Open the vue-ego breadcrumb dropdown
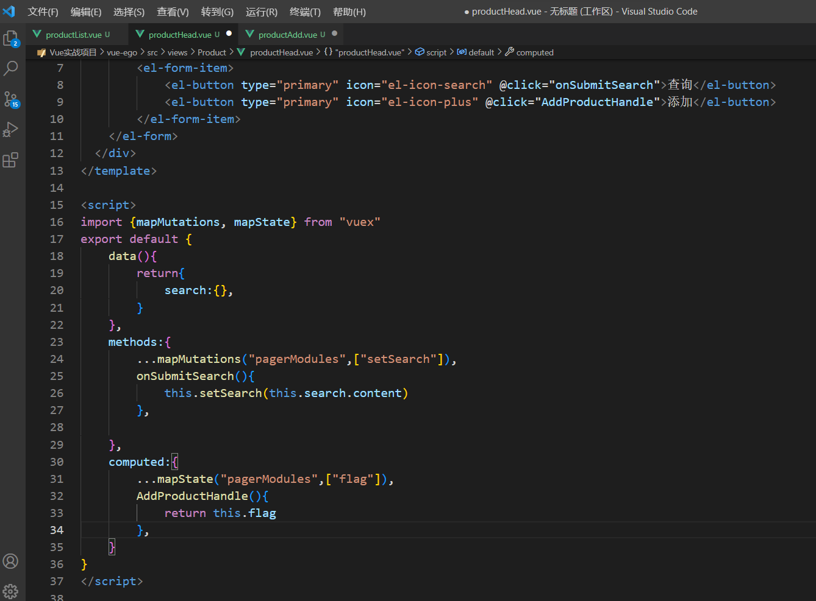 (122, 52)
